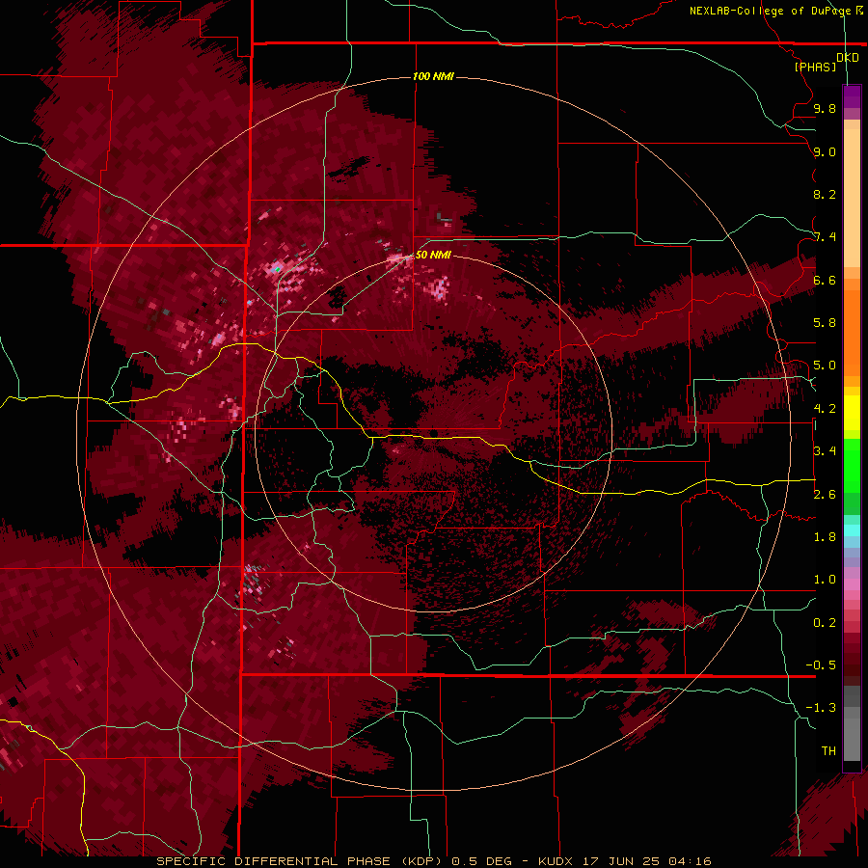868x868 pixels.
Task: Click the 50 NMI range ring label
Action: (x=433, y=255)
